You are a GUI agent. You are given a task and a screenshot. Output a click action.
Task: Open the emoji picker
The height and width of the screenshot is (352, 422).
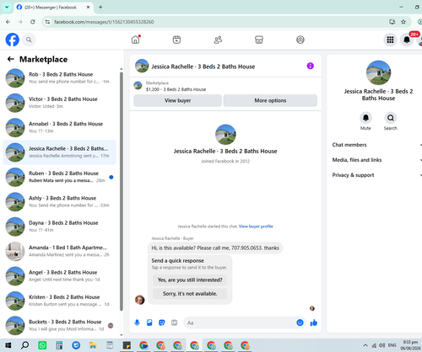point(300,323)
